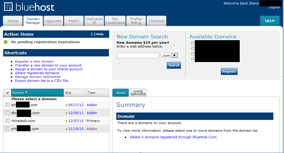
Task: Open the Dedicated IP tab
Action: tap(94, 21)
